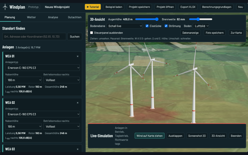Click the Neues Windprojekt project name

tap(57, 7)
